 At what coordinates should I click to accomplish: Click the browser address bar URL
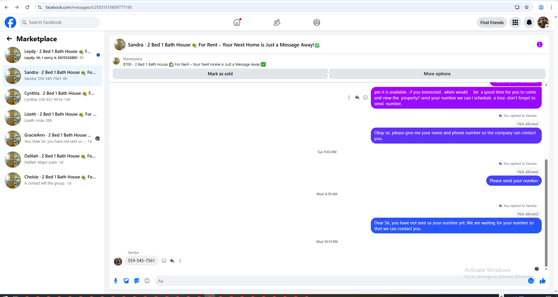(x=89, y=7)
